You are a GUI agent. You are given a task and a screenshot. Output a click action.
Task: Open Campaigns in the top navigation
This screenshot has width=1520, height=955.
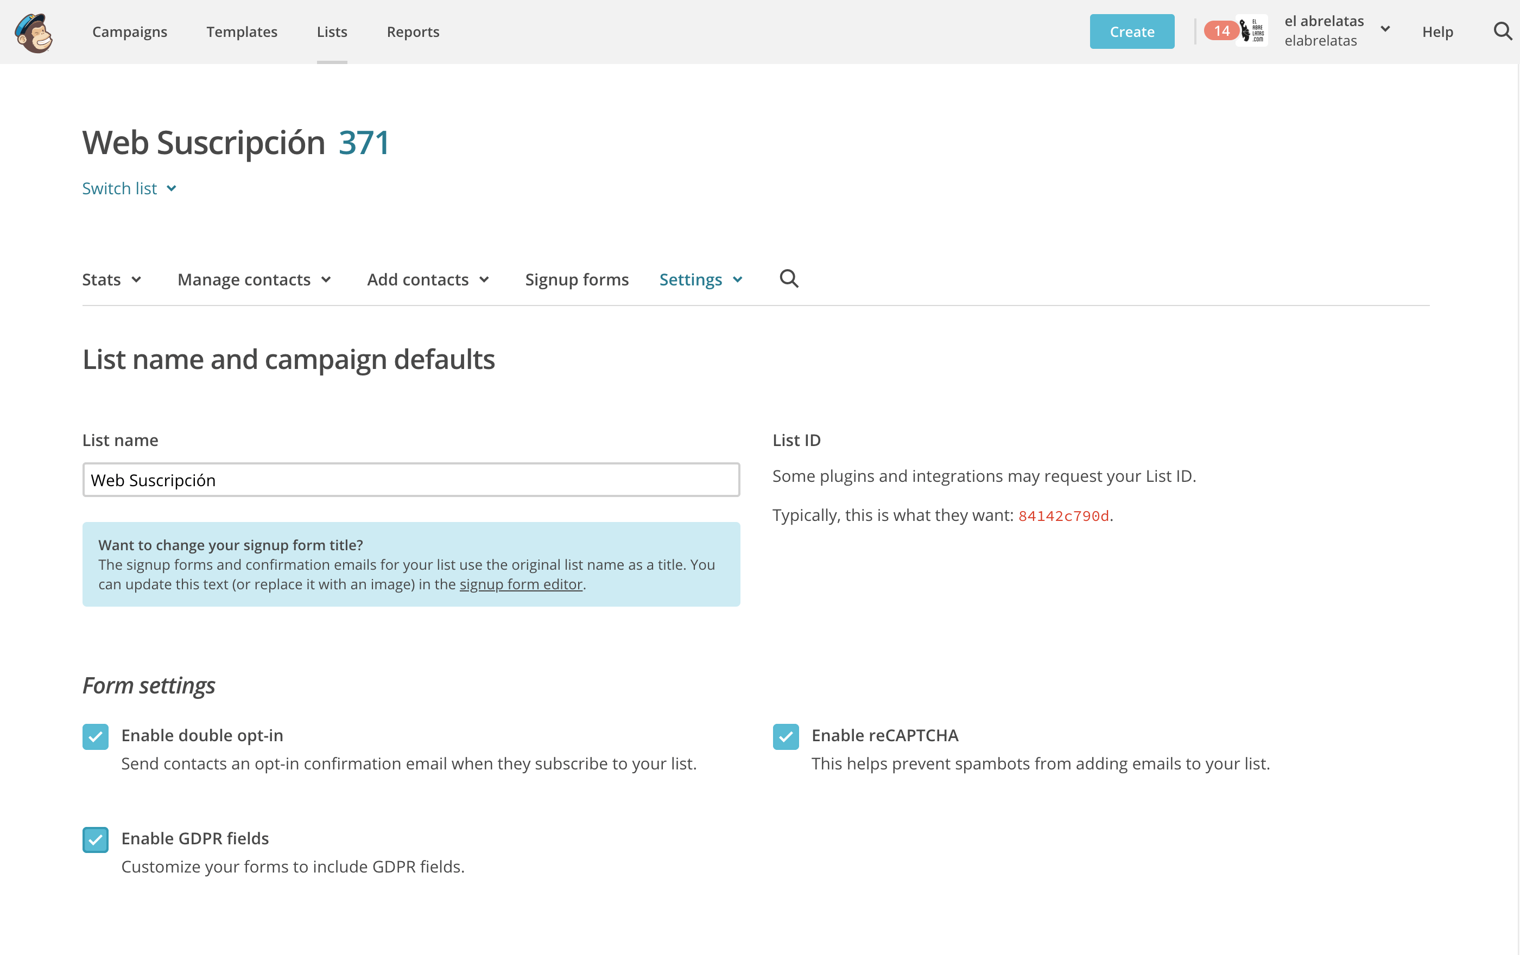point(129,31)
